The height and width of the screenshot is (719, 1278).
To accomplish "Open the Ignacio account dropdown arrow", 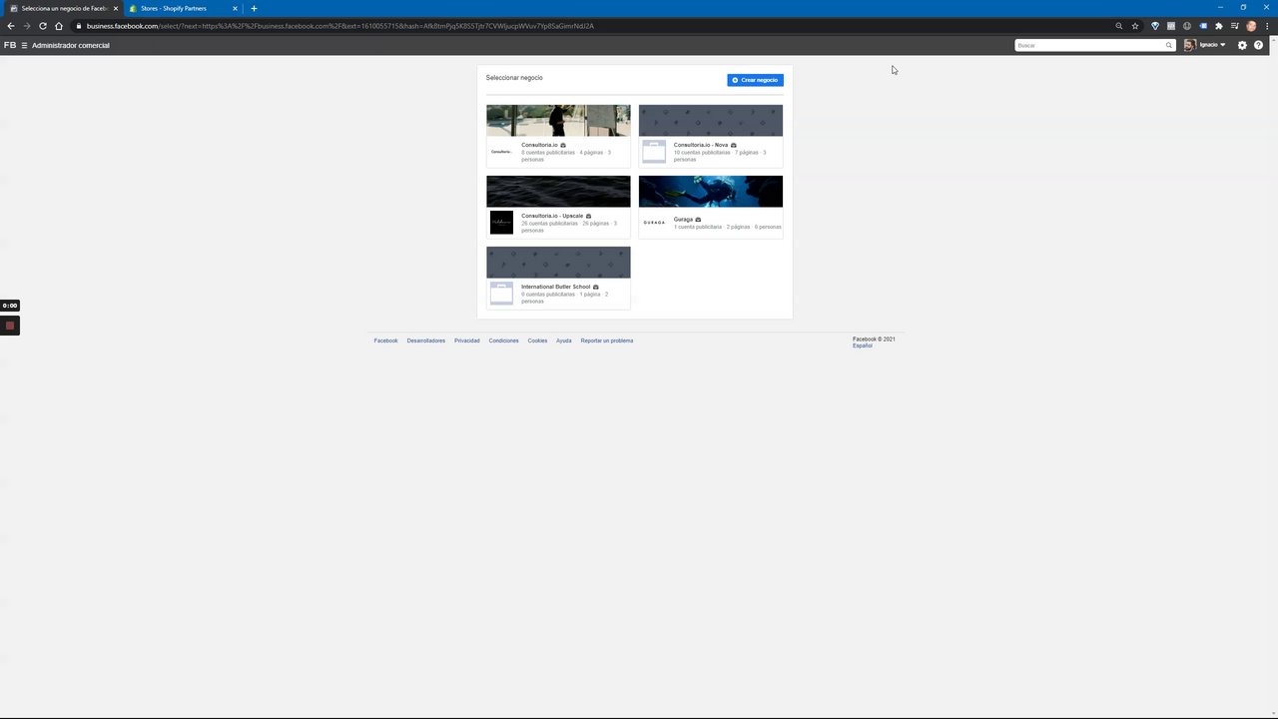I will pos(1223,45).
